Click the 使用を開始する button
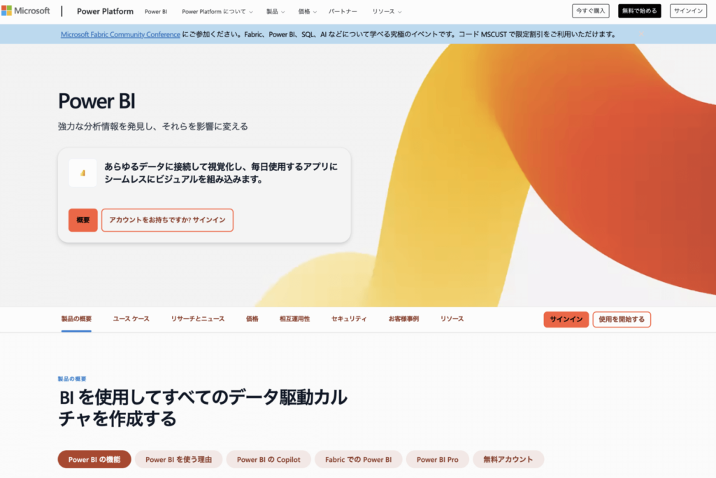The image size is (716, 478). pyautogui.click(x=622, y=319)
